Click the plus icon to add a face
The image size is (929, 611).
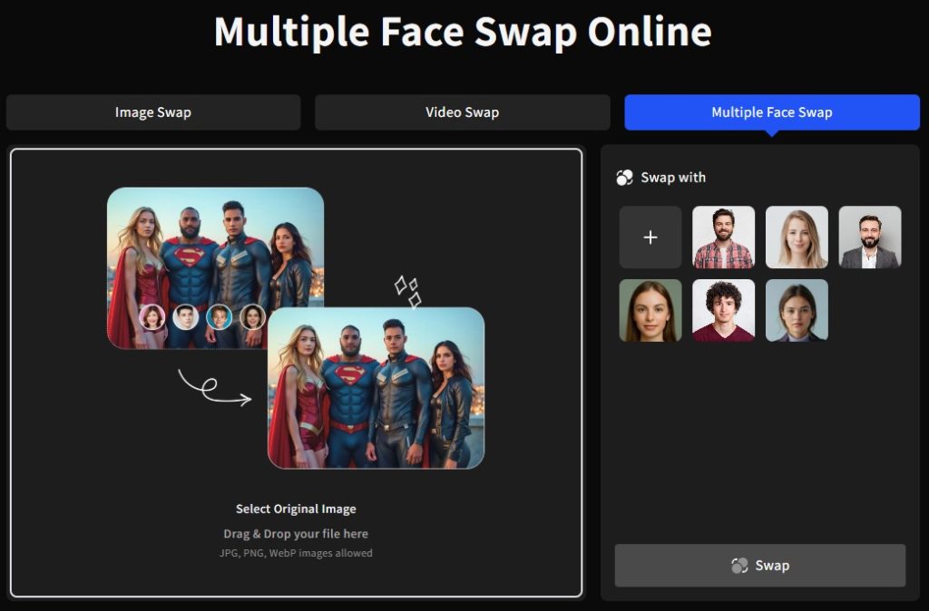pos(650,237)
